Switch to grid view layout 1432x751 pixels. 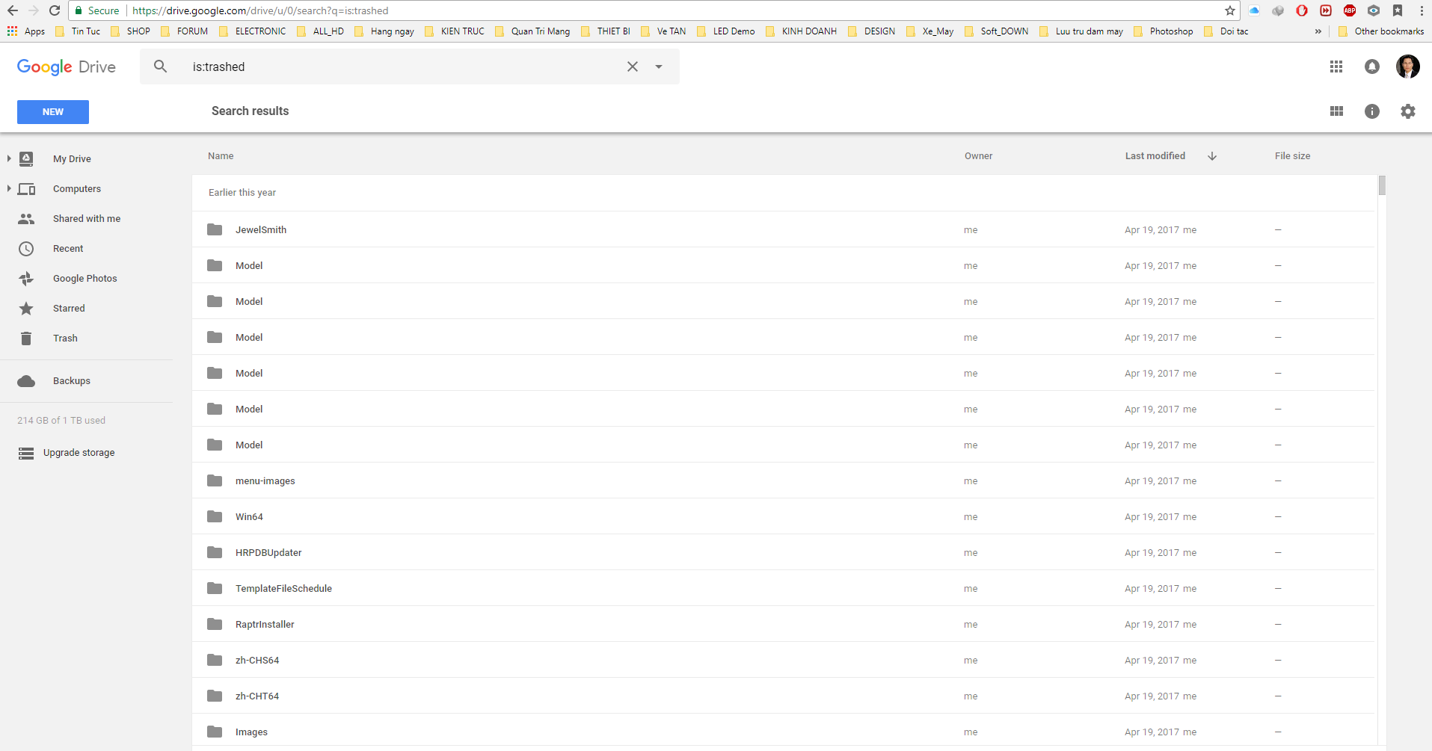click(1337, 111)
